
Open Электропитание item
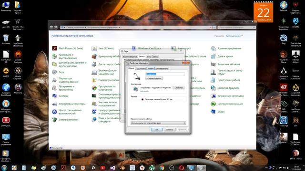65,120
